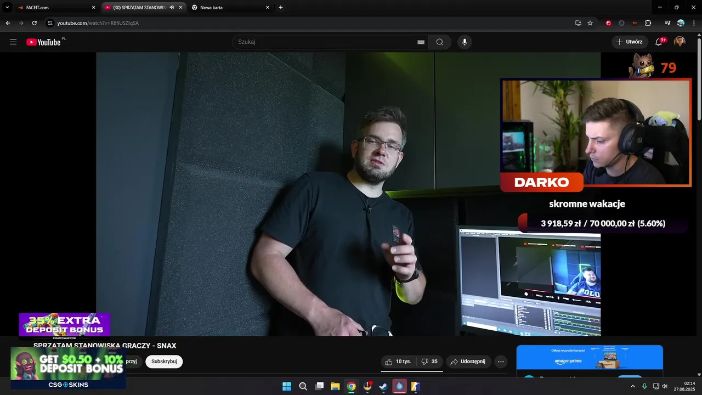This screenshot has width=702, height=395.
Task: Mute tab via speaker icon on YouTube tab
Action: [172, 8]
